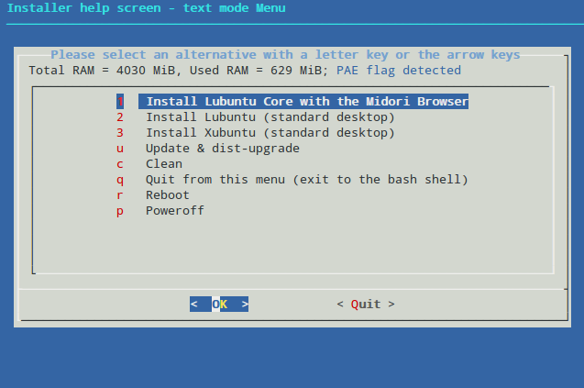Click the highlighted hotkey number '1'
Viewport: 584px width, 388px height.
point(120,102)
